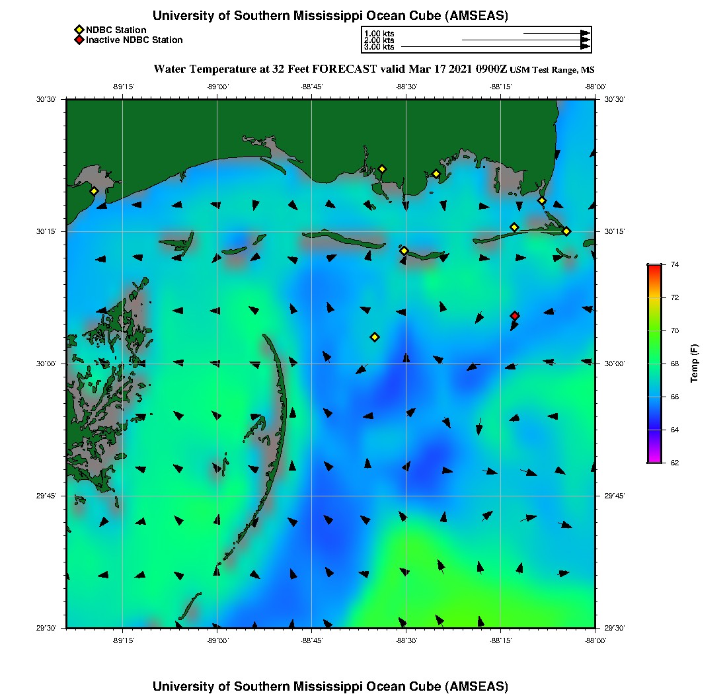Click the 1.00 kts arrow scale label
The image size is (727, 694).
tap(379, 33)
